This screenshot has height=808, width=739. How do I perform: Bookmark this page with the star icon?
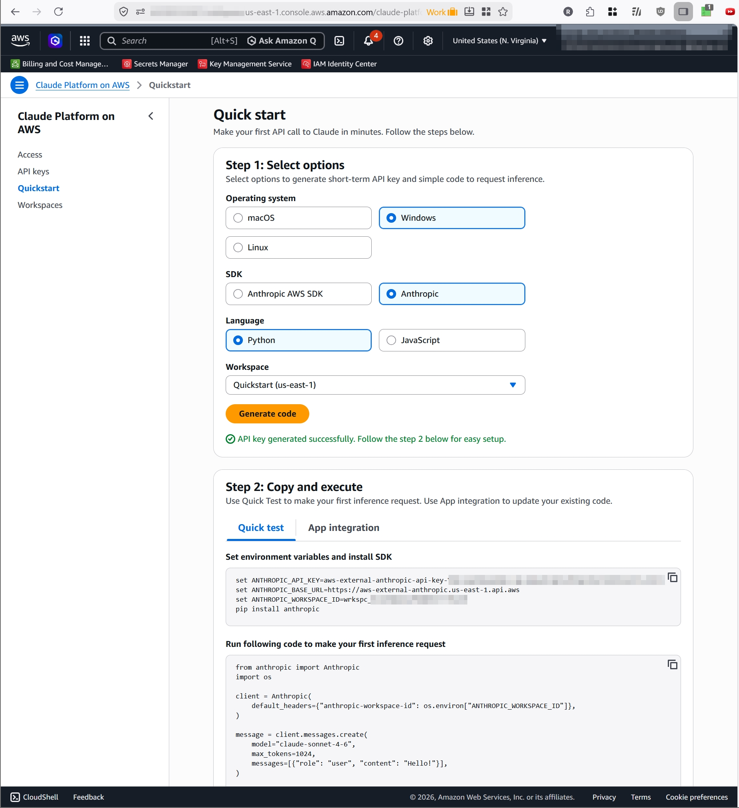(x=503, y=12)
